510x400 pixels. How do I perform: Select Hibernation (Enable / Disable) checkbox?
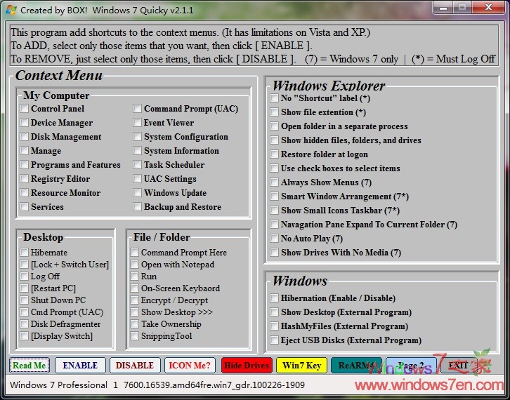click(275, 298)
